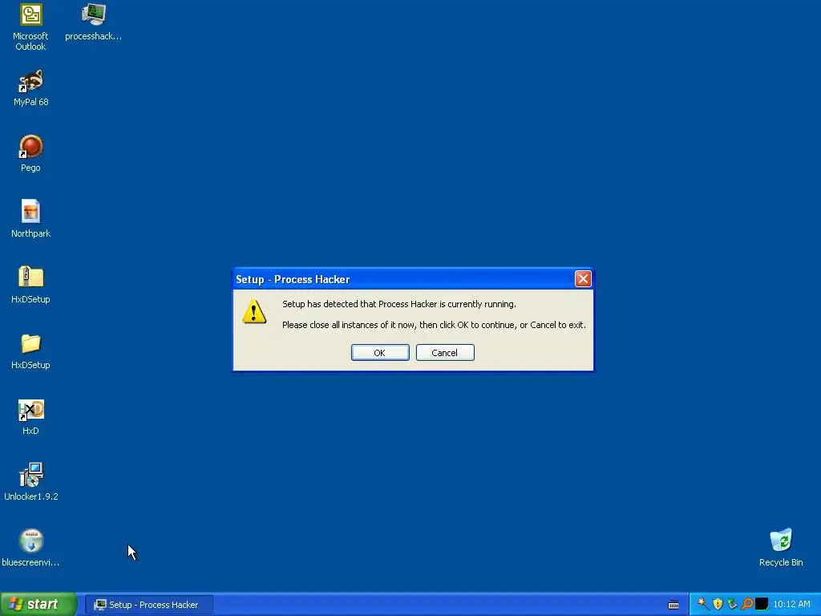Screen dimensions: 821x616
Task: Select the HxDSetup yellow folder icon
Action: [30, 351]
